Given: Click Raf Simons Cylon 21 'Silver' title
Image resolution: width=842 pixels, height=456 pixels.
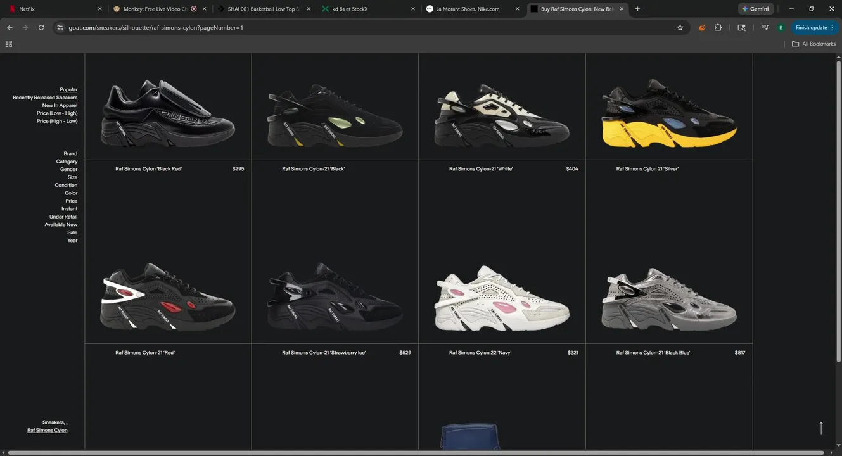Looking at the screenshot, I should (x=647, y=169).
